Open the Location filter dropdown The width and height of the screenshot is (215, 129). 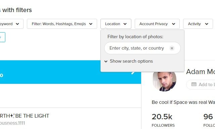click(x=116, y=24)
